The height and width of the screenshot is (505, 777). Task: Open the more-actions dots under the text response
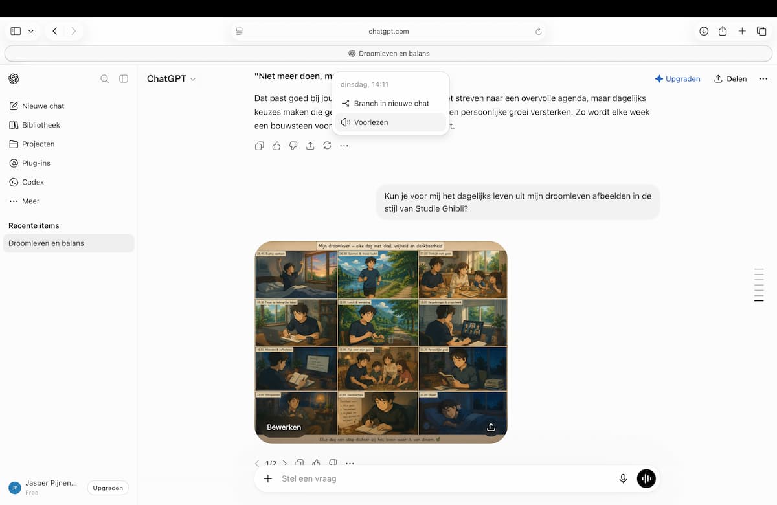point(344,146)
